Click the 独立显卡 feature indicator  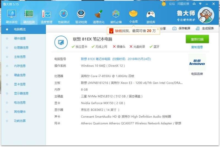(x=79, y=47)
